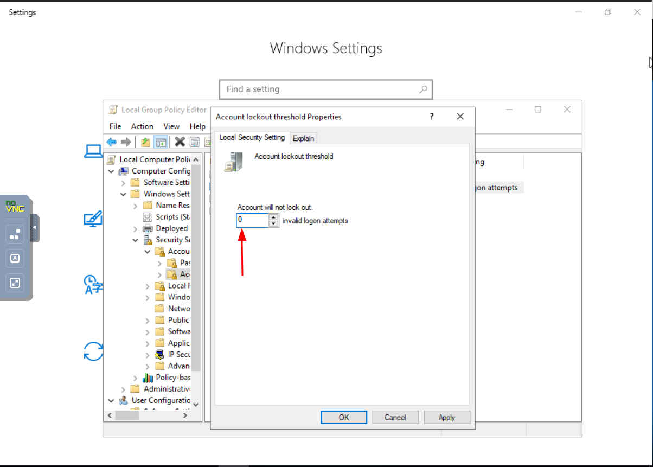Switch to the Explain tab
This screenshot has height=467, width=653.
pos(303,138)
